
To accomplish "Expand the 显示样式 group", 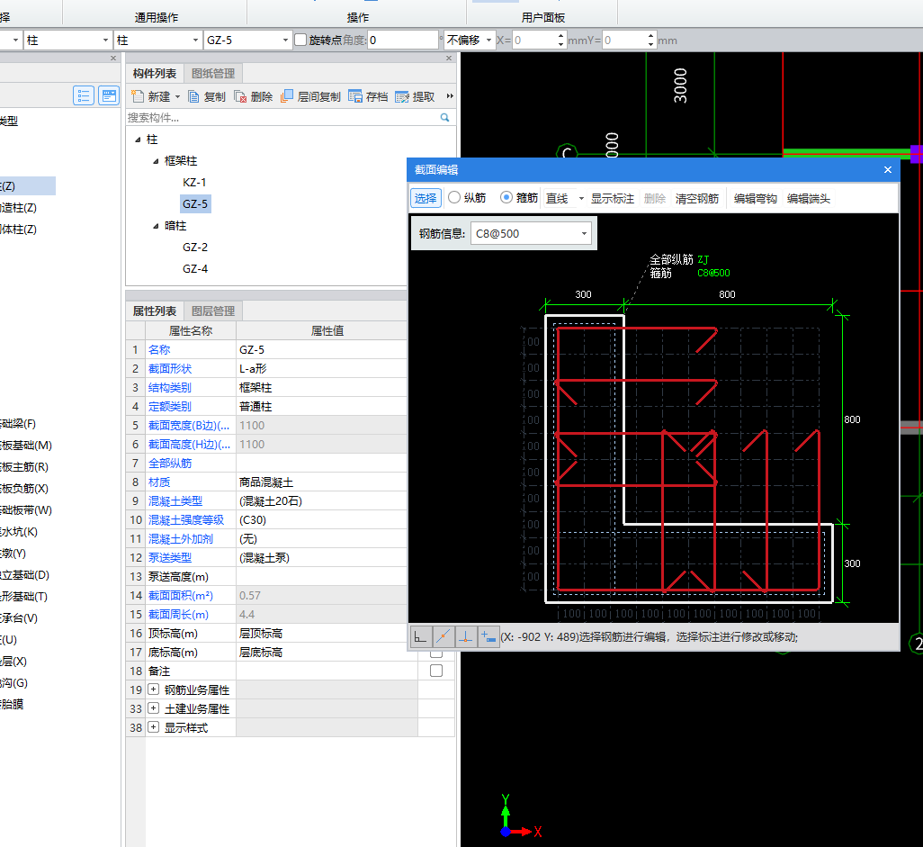I will point(153,726).
